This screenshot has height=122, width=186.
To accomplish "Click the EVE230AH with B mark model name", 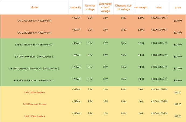I will pyautogui.click(x=35, y=104).
